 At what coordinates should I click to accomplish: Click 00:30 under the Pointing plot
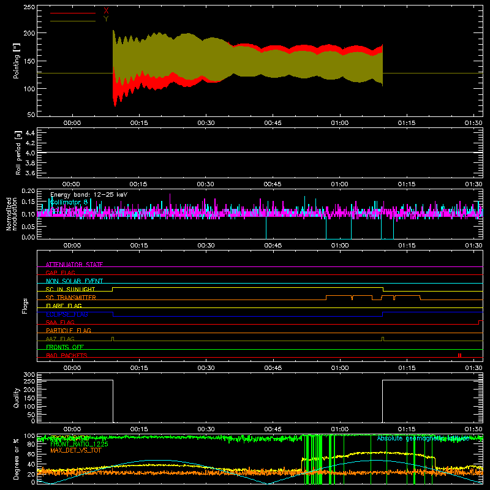206,123
